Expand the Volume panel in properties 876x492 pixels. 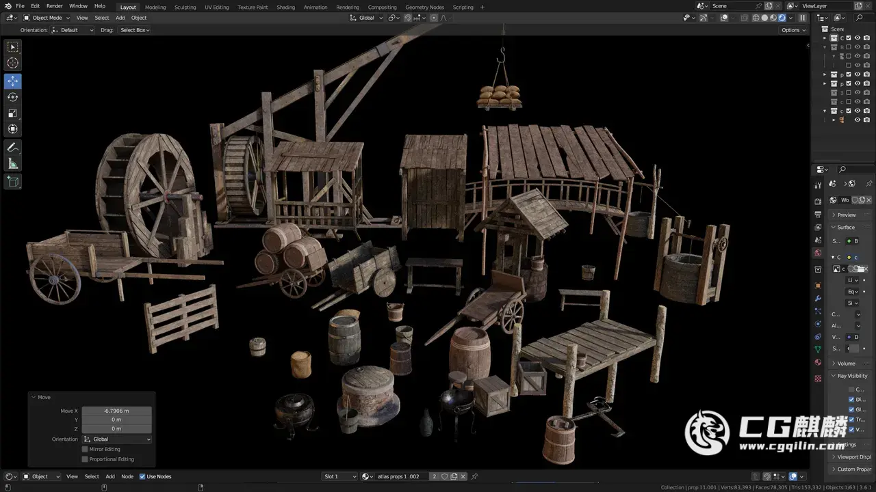[x=846, y=364]
